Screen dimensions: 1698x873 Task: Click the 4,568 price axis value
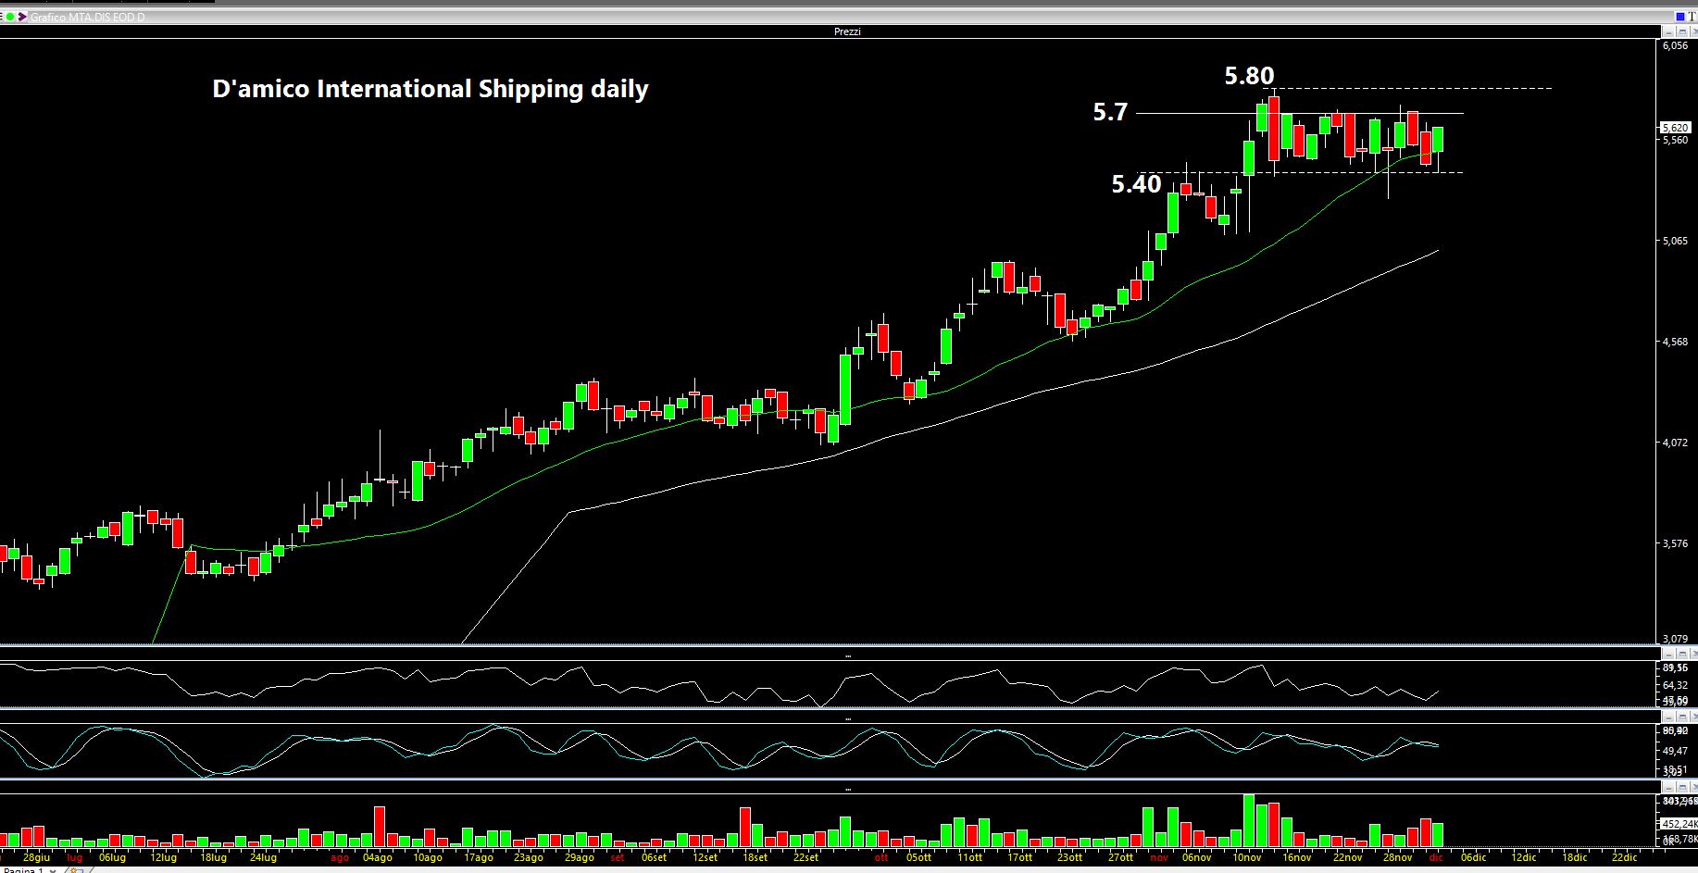point(1675,342)
